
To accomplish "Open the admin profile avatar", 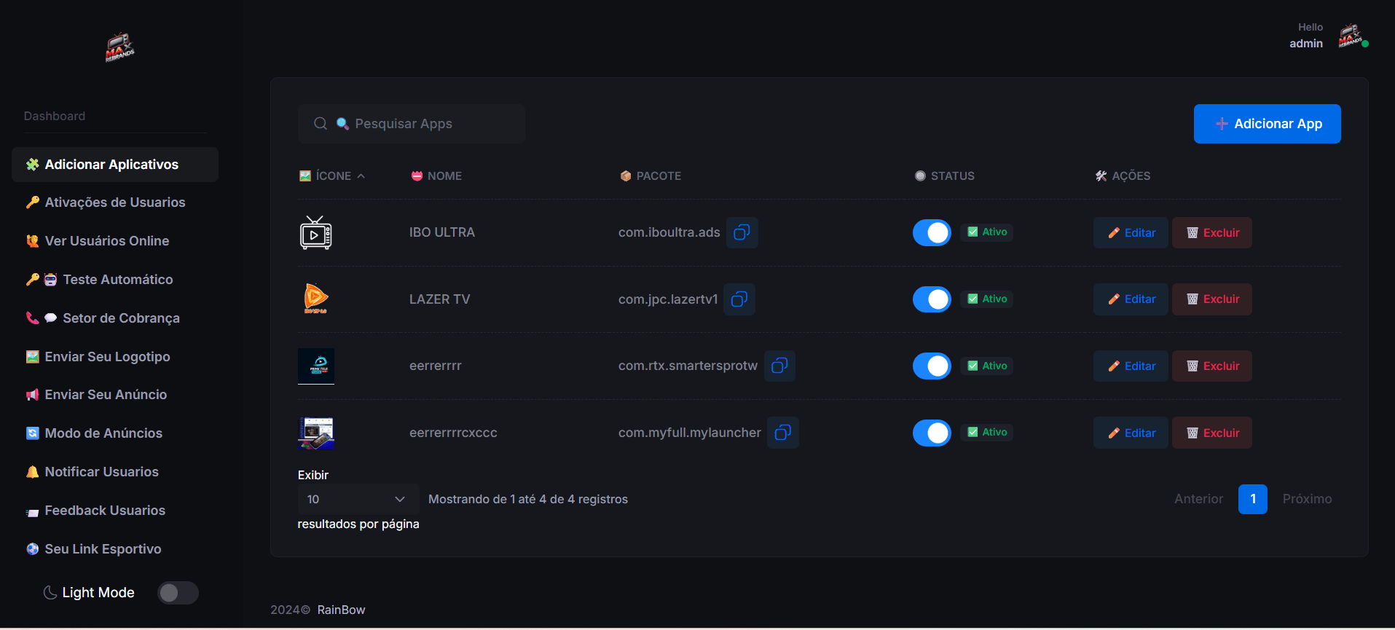I will 1350,36.
